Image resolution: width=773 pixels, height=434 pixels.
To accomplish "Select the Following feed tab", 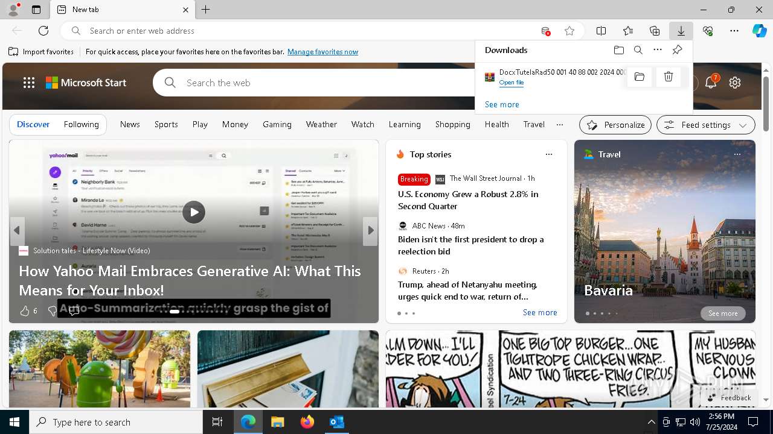I will 81,124.
